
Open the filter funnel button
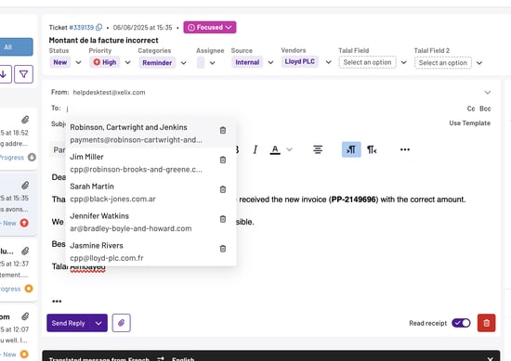[23, 74]
